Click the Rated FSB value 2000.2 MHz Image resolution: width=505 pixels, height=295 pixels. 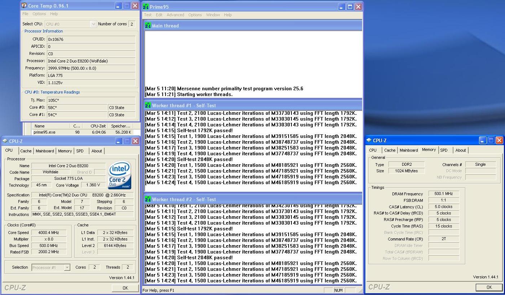49,252
